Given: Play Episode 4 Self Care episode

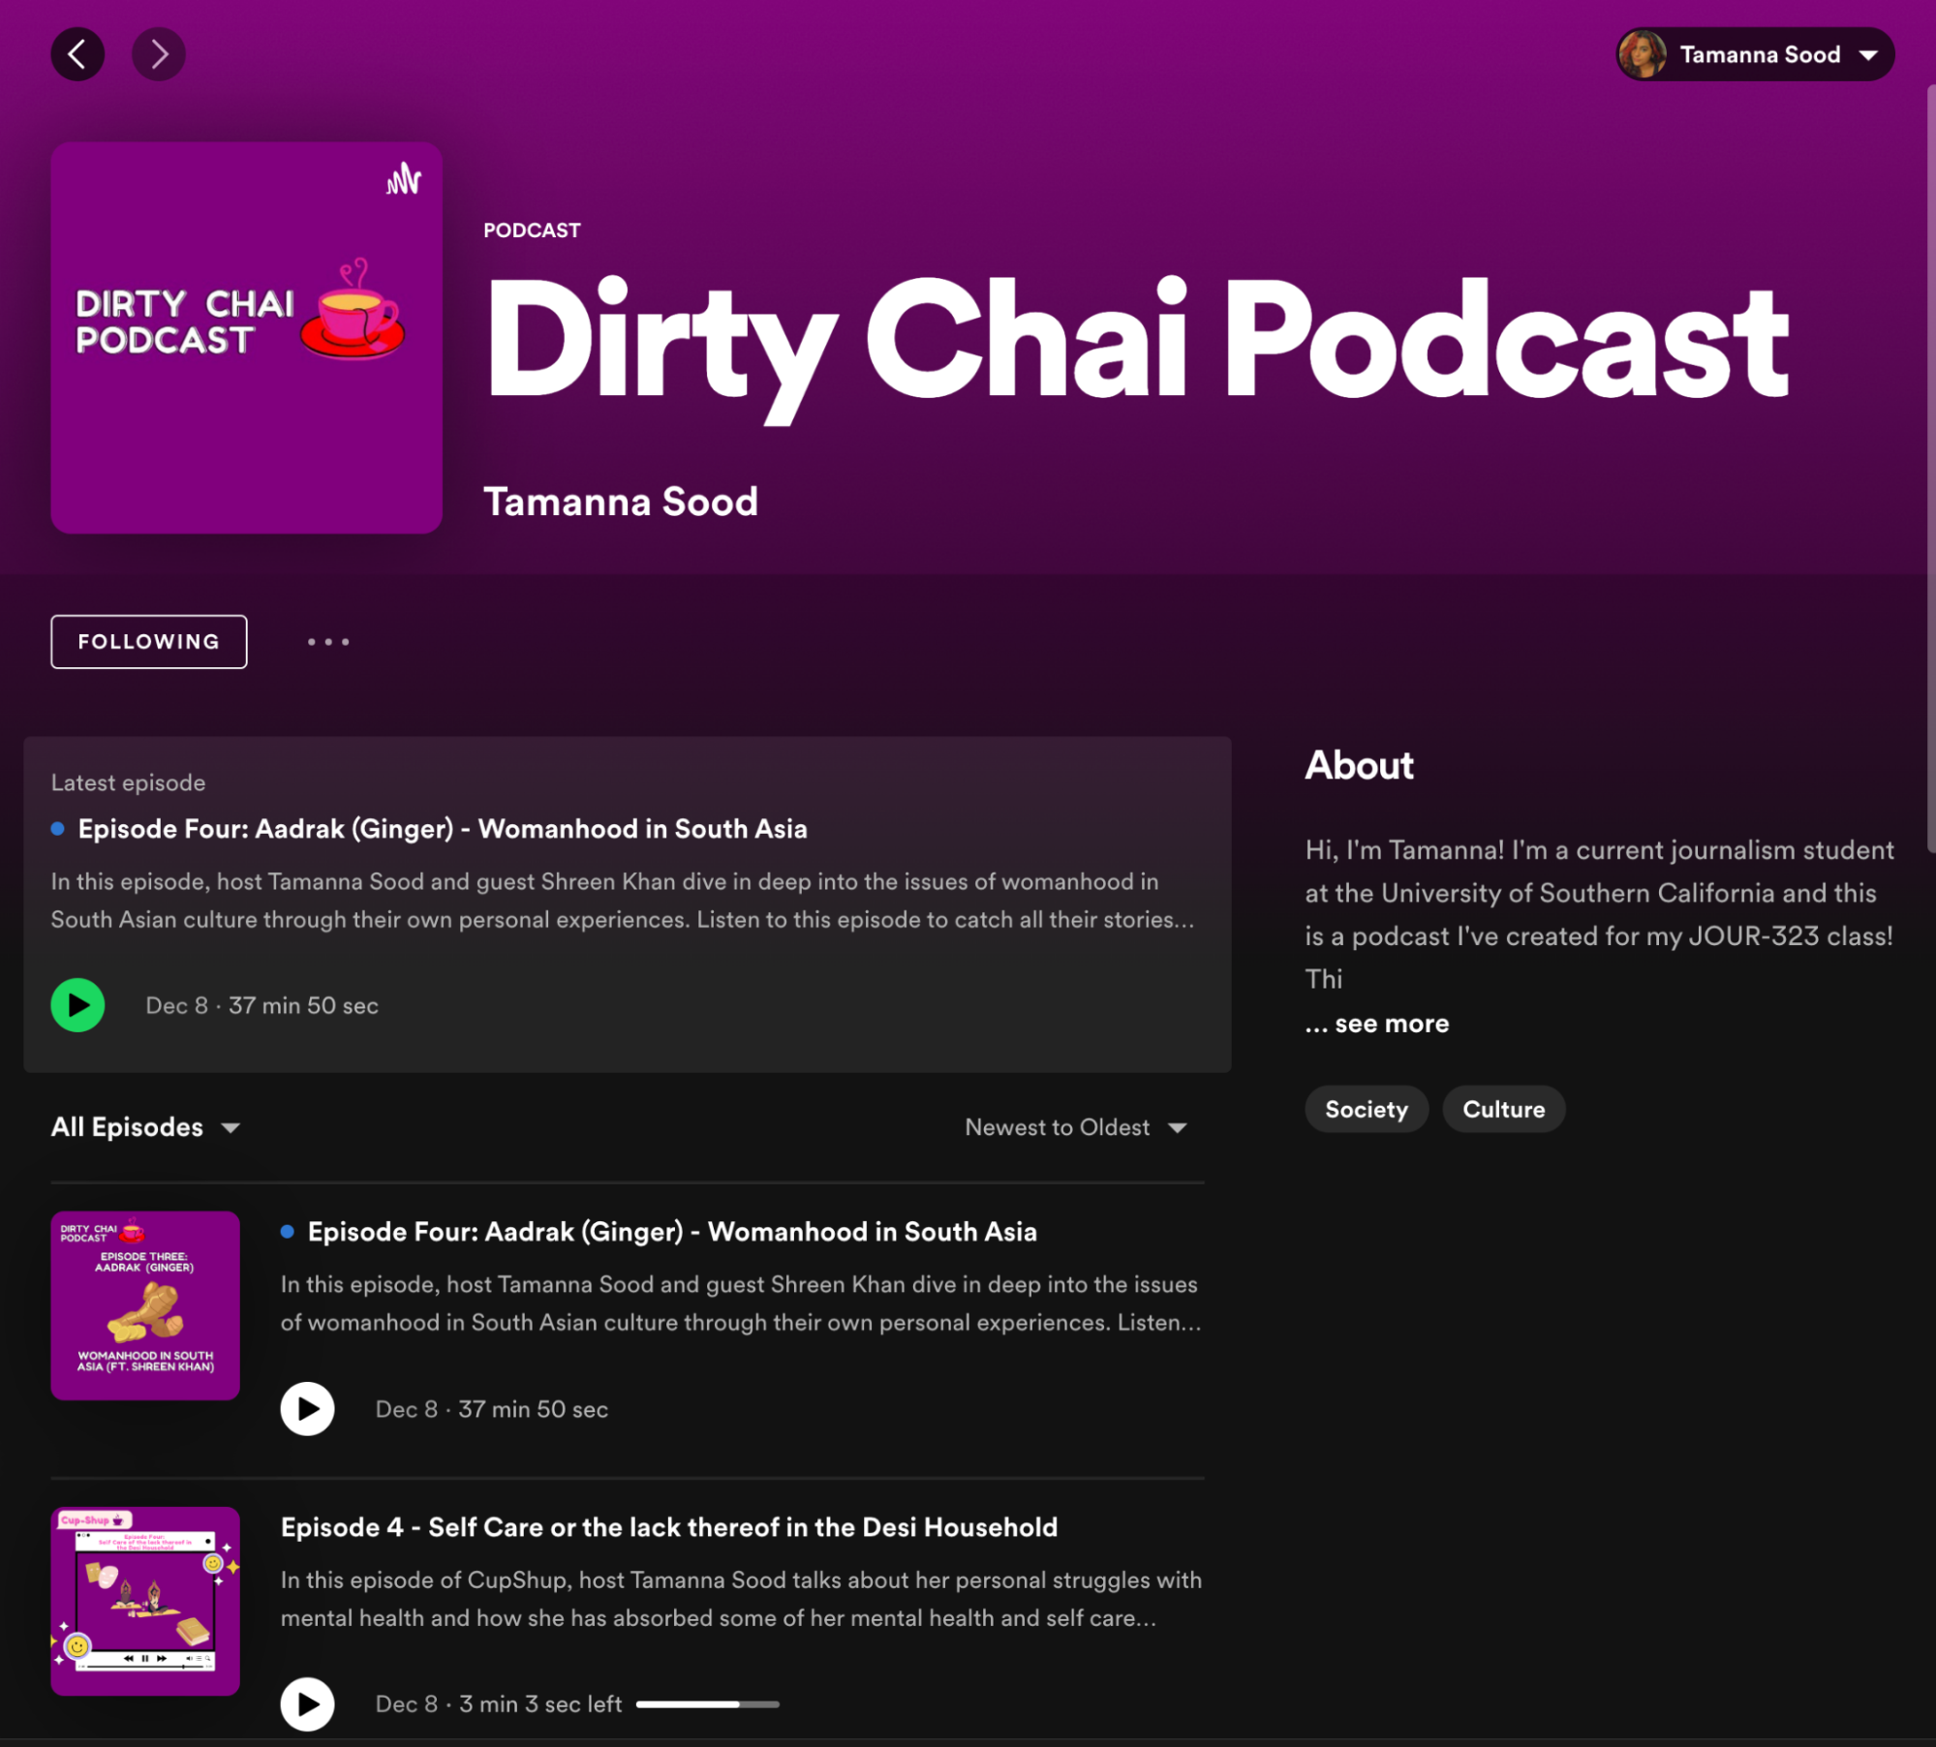Looking at the screenshot, I should pyautogui.click(x=307, y=1704).
